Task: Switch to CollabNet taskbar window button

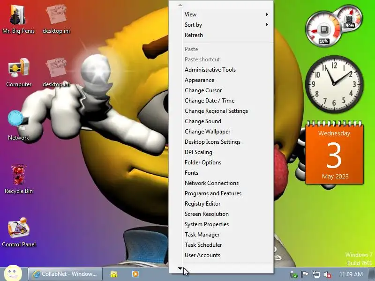Action: pos(65,274)
